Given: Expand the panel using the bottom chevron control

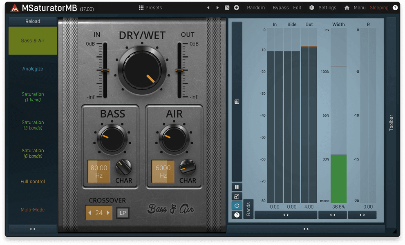Looking at the screenshot, I should [306, 229].
